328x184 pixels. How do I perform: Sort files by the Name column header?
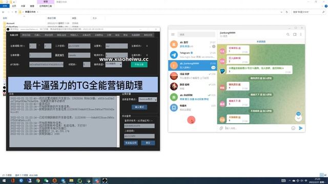pos(5,18)
